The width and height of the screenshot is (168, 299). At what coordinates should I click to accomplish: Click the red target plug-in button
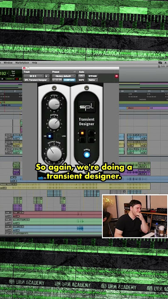pos(117,76)
